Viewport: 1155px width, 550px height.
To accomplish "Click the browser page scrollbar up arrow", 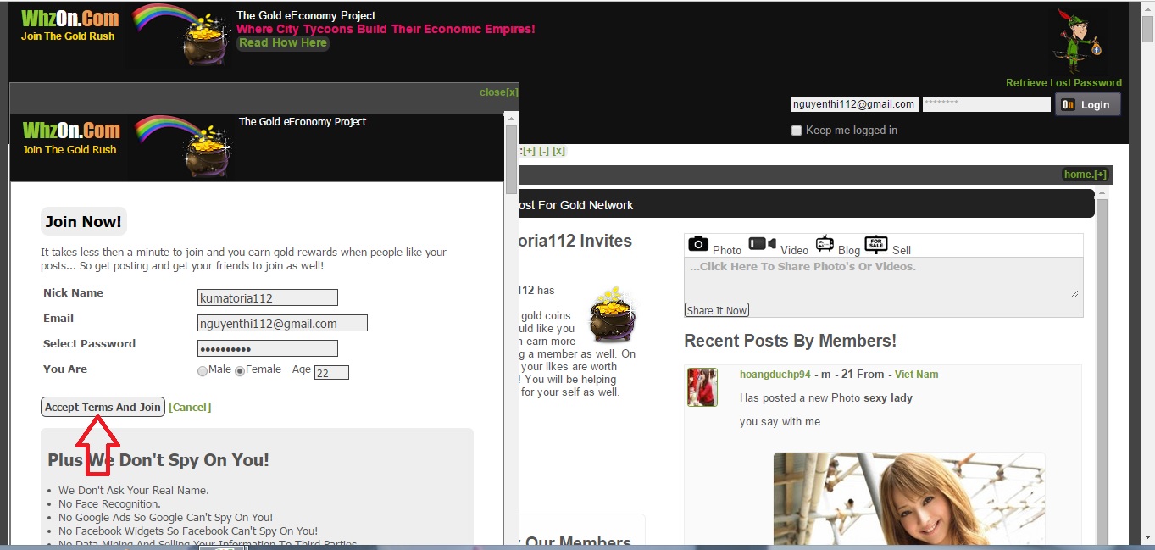I will tap(1147, 7).
